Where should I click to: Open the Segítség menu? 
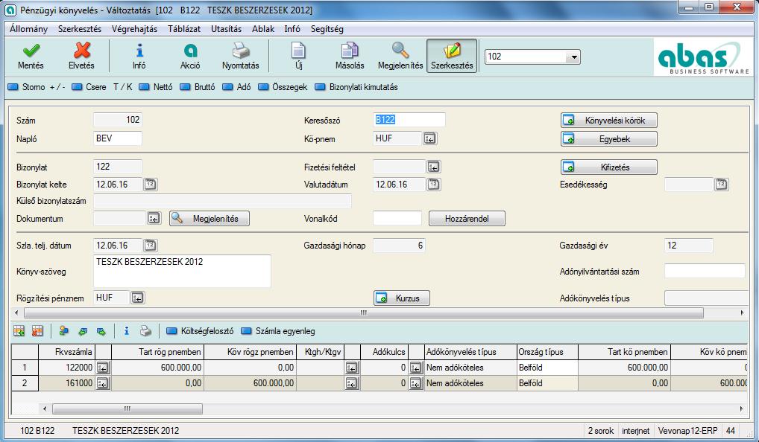tap(327, 29)
